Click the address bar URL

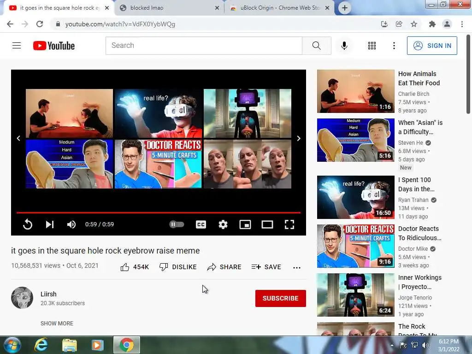pyautogui.click(x=120, y=24)
